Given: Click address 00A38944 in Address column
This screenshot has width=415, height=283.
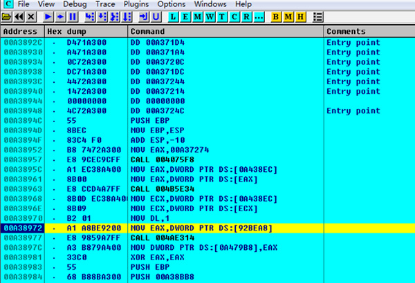Looking at the screenshot, I should (23, 101).
